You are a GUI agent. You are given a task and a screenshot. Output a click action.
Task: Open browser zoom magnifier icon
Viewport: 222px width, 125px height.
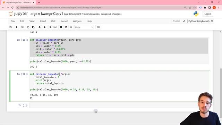185,8
